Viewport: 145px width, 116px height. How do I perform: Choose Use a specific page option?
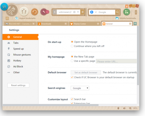pyautogui.click(x=72, y=61)
